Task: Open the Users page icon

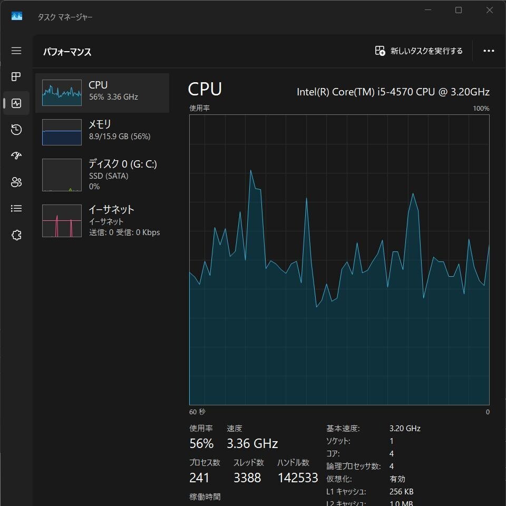Action: point(16,182)
